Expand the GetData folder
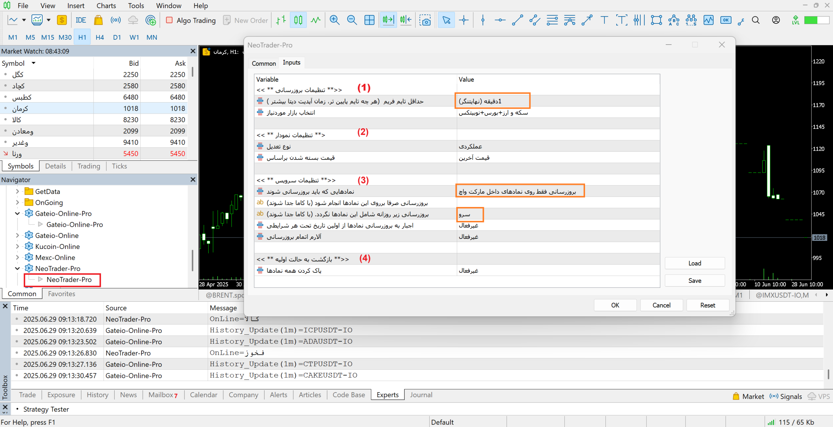 tap(18, 191)
